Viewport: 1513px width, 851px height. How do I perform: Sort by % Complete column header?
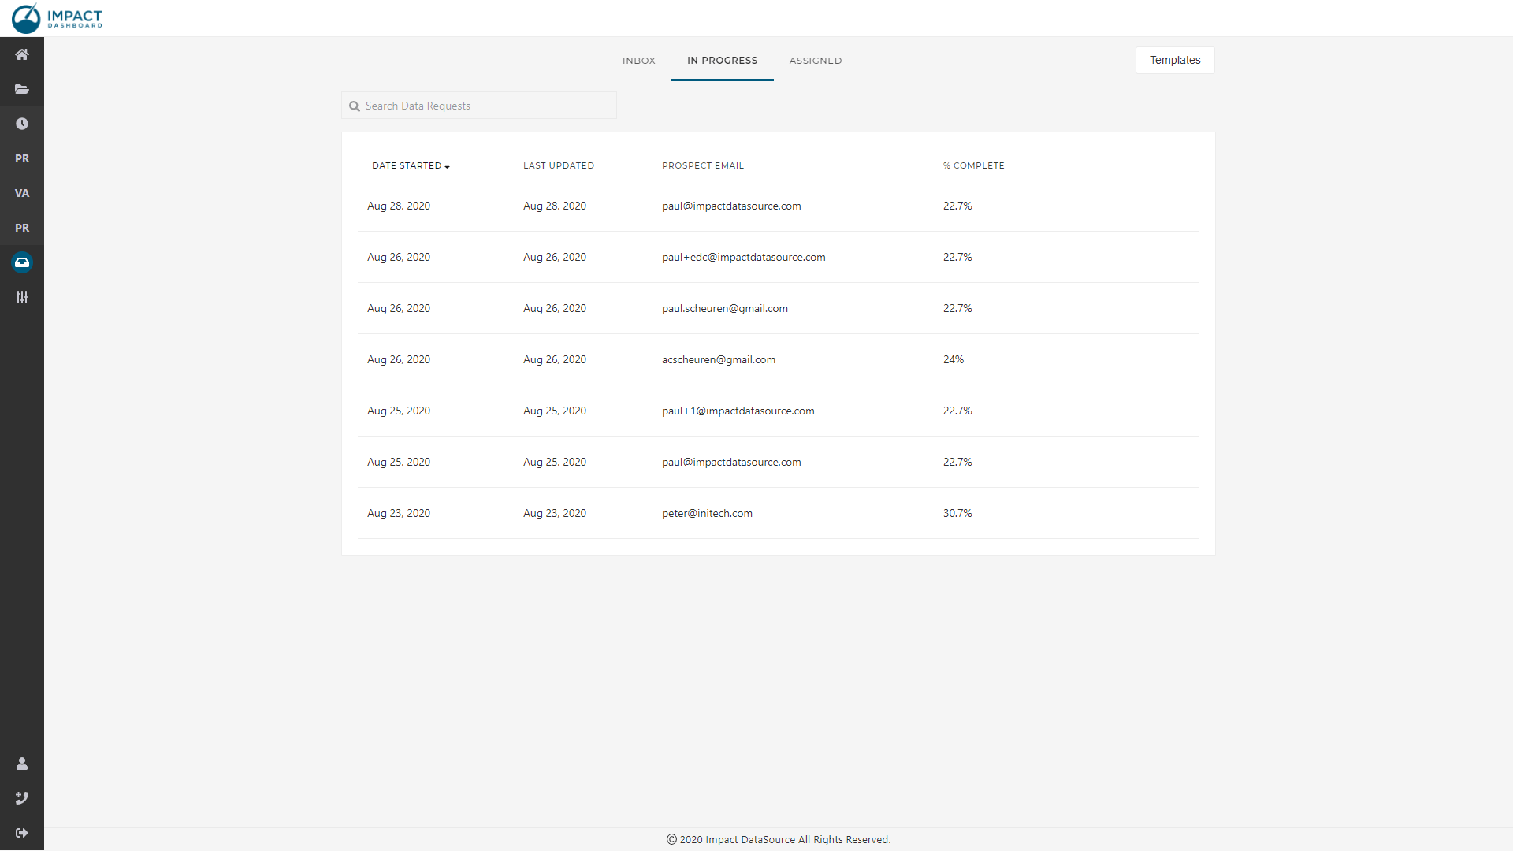coord(973,165)
